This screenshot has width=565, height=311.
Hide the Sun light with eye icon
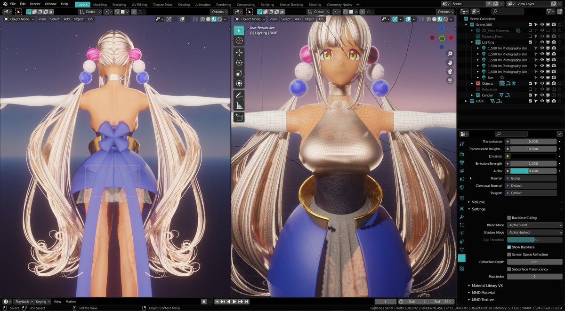pos(541,78)
